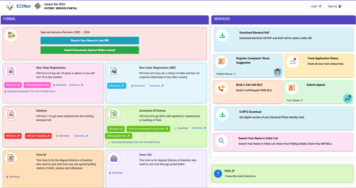
Task: Click the Correction Of Entries form icon
Action: (x=114, y=114)
